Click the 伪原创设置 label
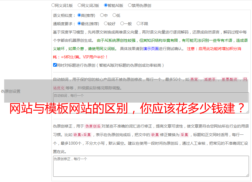 coord(11,91)
